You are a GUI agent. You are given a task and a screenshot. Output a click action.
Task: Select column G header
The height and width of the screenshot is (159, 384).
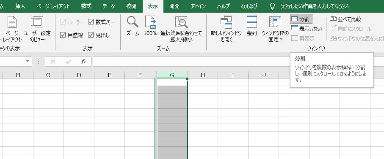[x=172, y=75]
